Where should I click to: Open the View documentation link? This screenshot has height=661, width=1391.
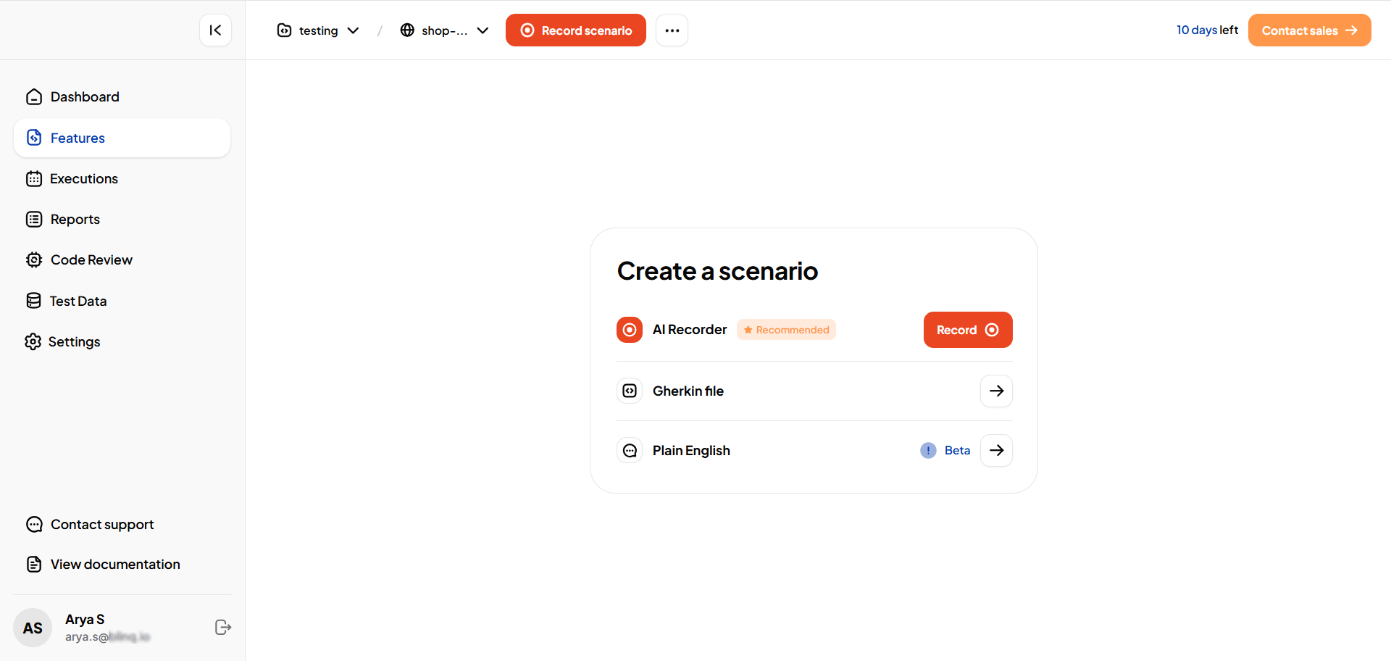[114, 565]
